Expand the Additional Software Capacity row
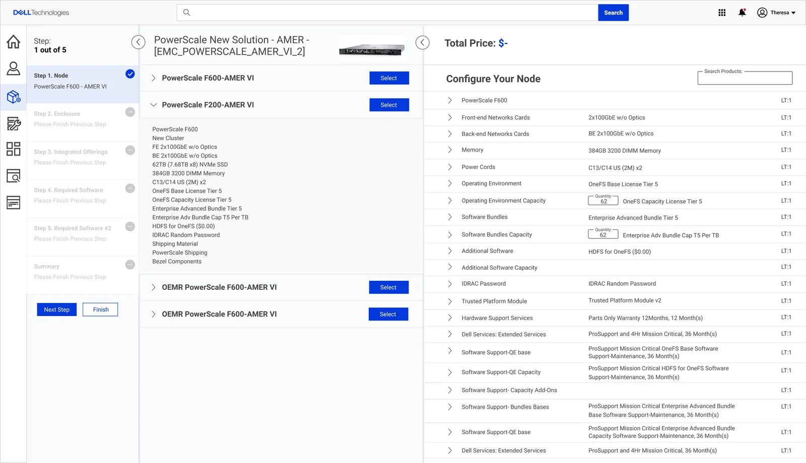This screenshot has height=463, width=806. pyautogui.click(x=450, y=268)
